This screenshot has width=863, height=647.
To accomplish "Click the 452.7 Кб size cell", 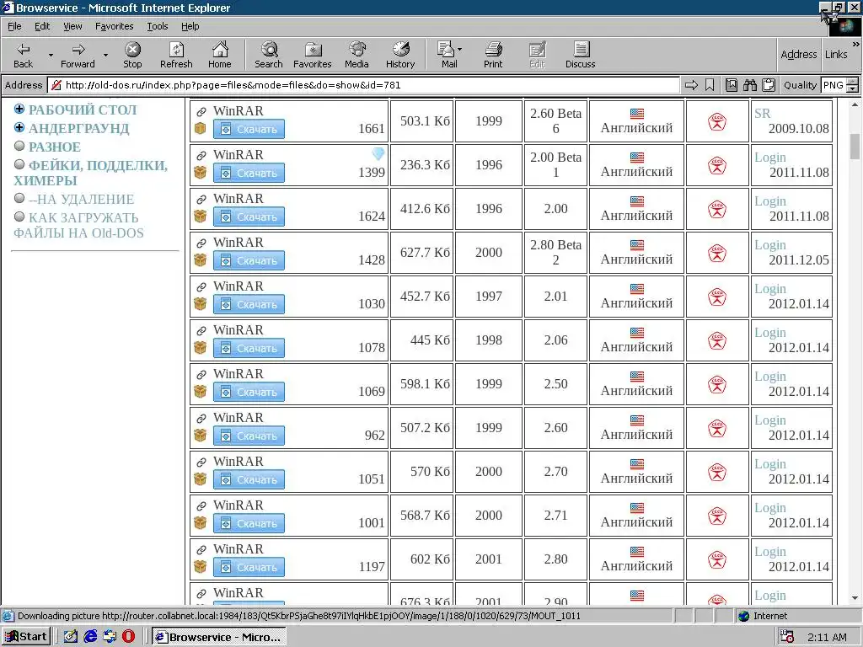I will 422,297.
